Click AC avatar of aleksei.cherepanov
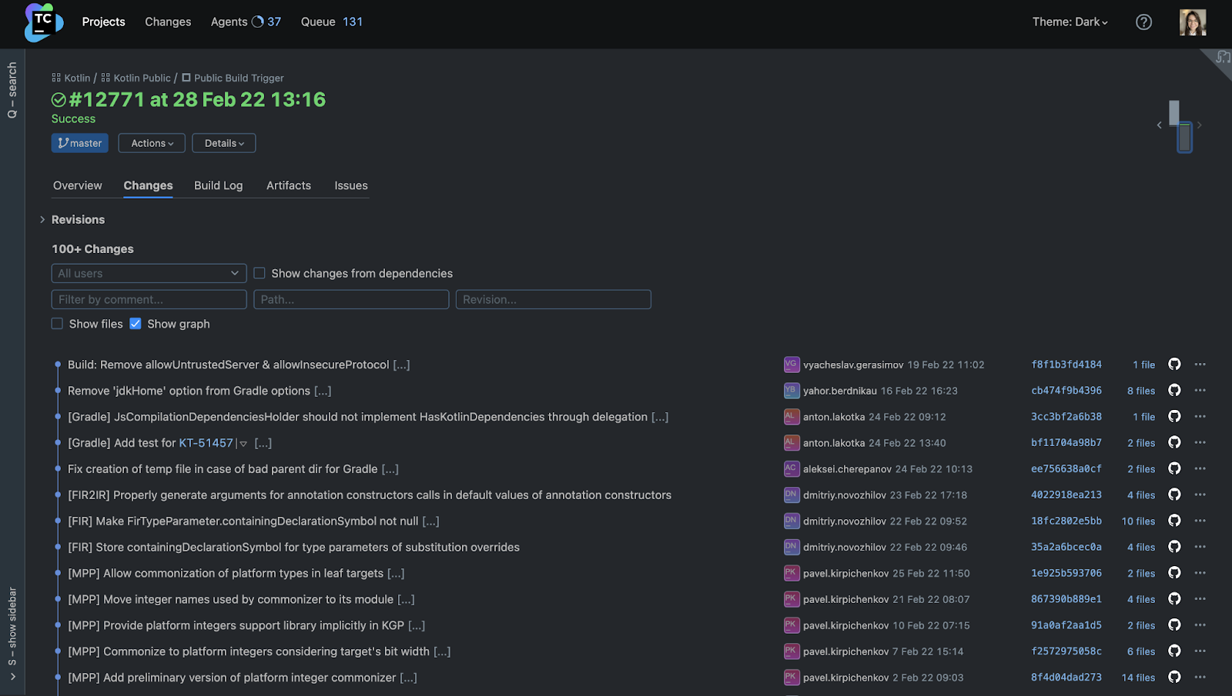 click(792, 469)
